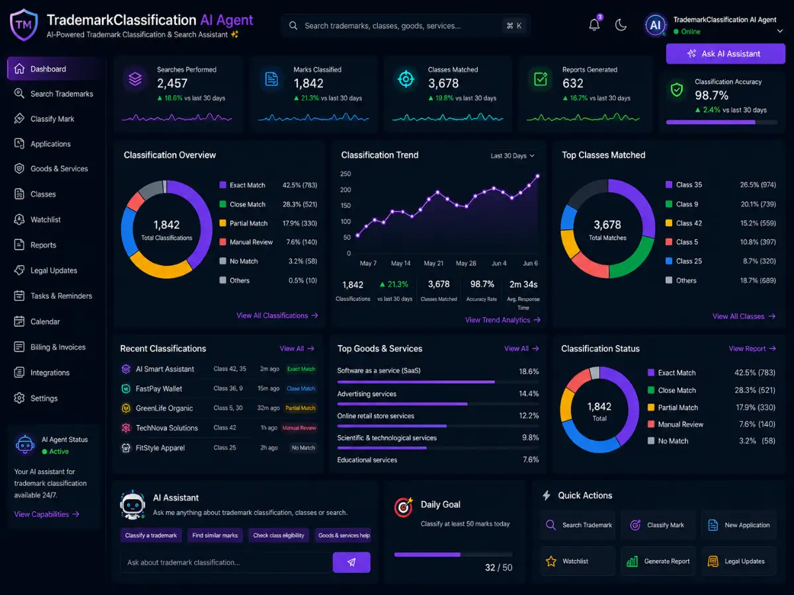
Task: Click the Classification Accuracy progress bar
Action: coord(721,122)
